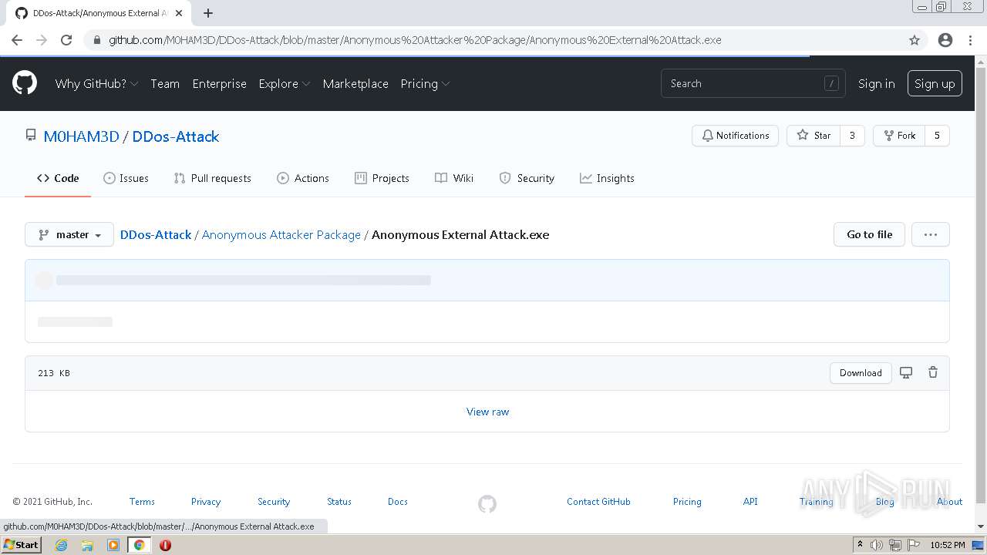Click the Notifications button
The image size is (987, 555).
736,136
